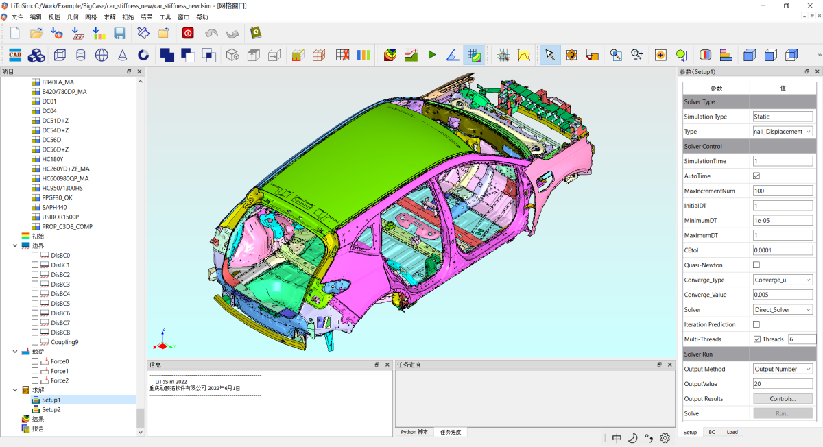Click the Run... button
The image size is (823, 447).
(x=783, y=413)
